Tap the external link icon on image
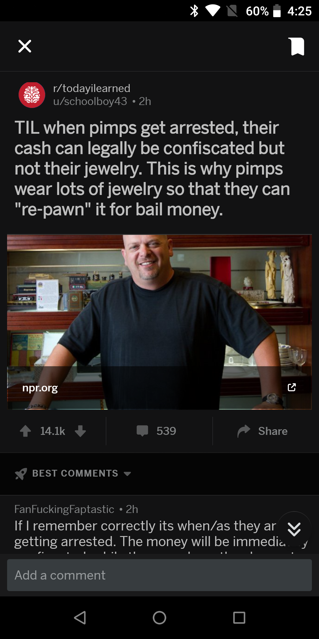The image size is (319, 639). click(292, 387)
